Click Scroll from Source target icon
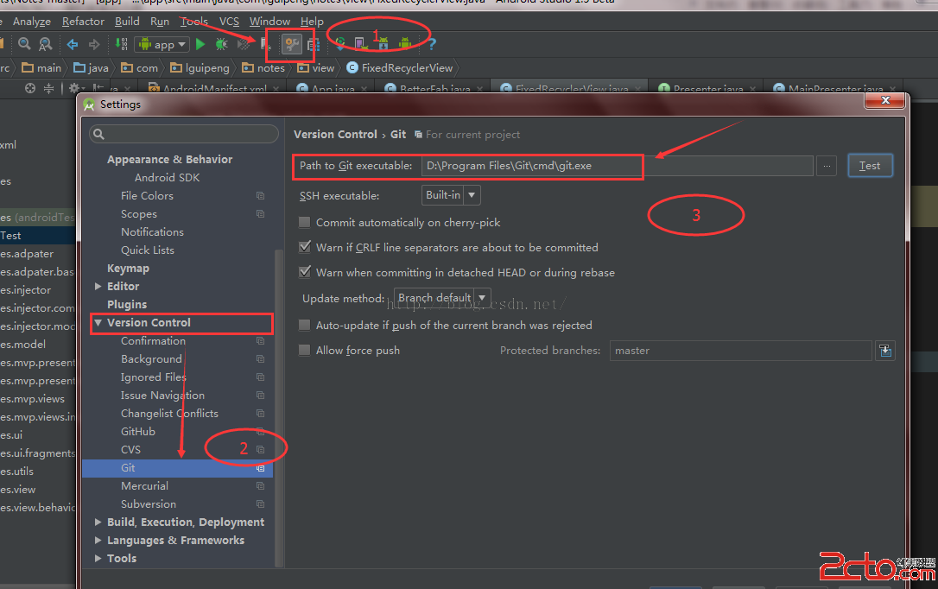This screenshot has height=589, width=938. (30, 88)
